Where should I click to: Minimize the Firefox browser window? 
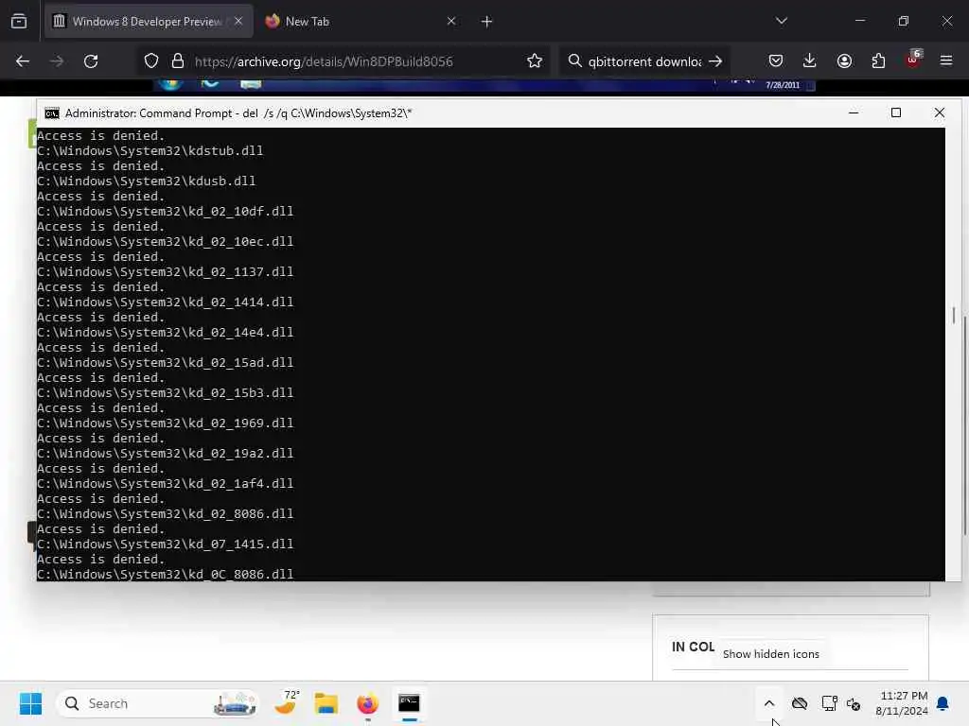point(859,21)
